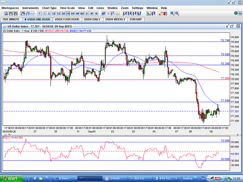Click the RSI 70.000 level label

point(225,140)
